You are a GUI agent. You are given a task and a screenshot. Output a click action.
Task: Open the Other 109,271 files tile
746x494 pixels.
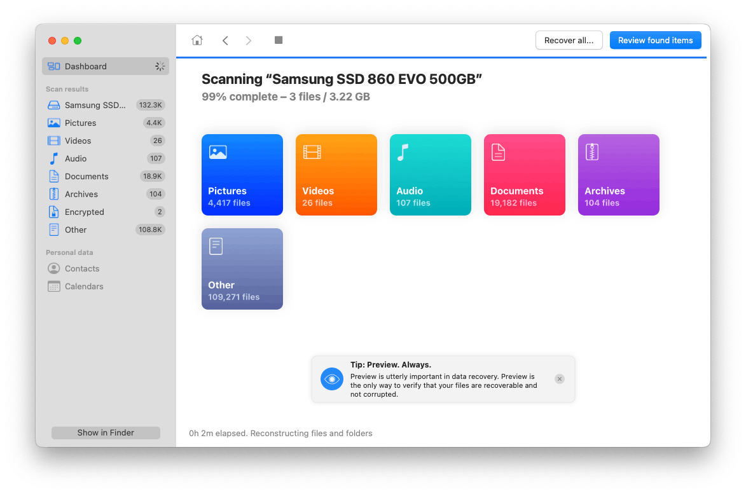tap(242, 269)
